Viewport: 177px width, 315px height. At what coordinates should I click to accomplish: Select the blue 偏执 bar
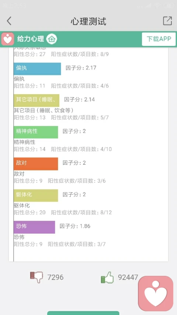tap(37, 69)
